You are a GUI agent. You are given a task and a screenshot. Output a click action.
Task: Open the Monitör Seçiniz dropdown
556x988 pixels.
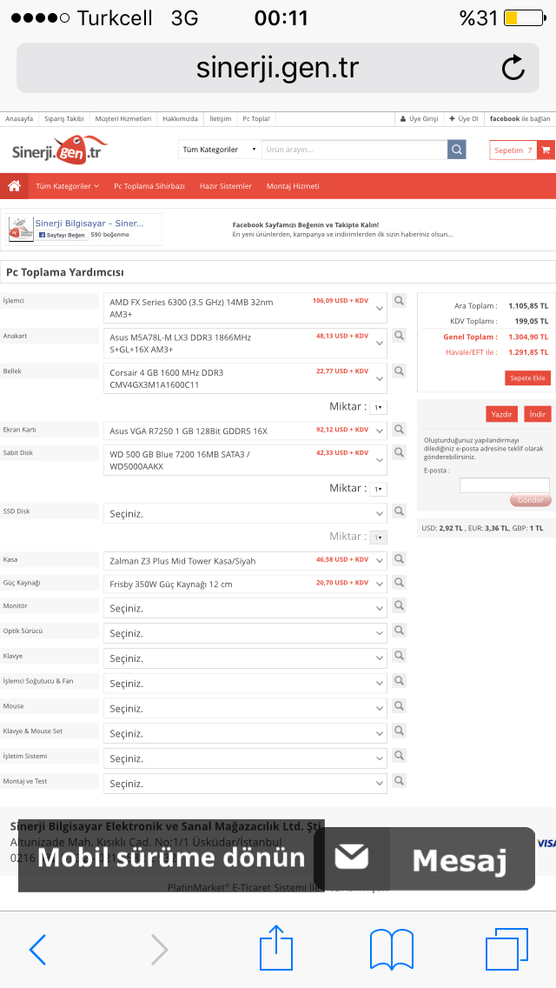pyautogui.click(x=245, y=608)
